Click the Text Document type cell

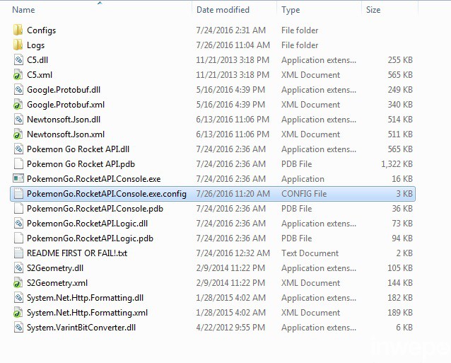[310, 253]
